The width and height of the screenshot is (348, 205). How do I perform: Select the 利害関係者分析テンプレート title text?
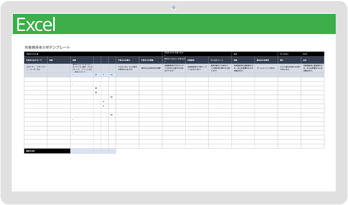pyautogui.click(x=47, y=47)
